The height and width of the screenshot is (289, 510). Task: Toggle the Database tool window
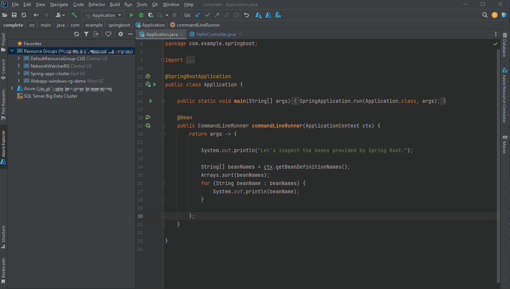click(x=505, y=46)
